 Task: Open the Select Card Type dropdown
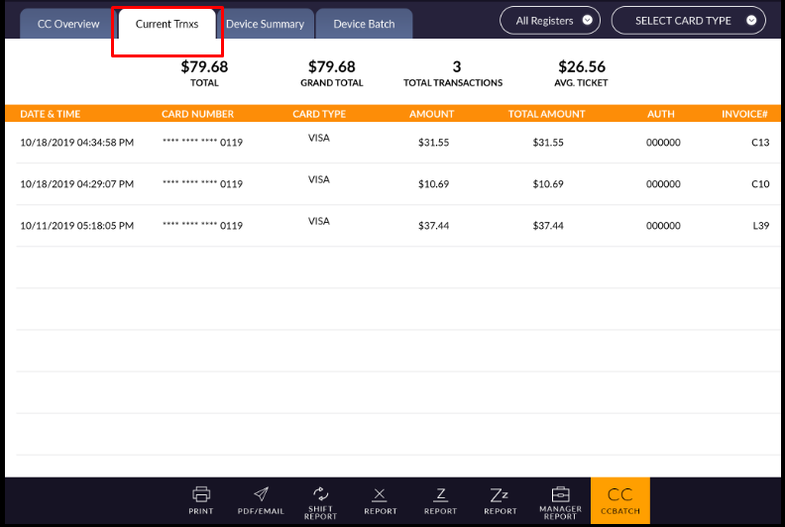point(689,20)
